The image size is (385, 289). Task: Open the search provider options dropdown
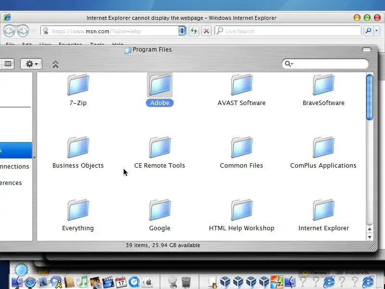[377, 31]
